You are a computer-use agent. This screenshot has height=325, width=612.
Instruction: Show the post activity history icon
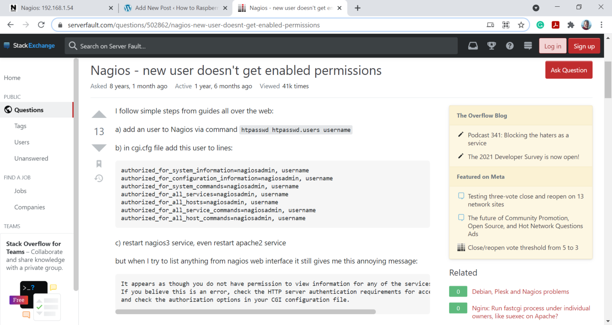[99, 178]
